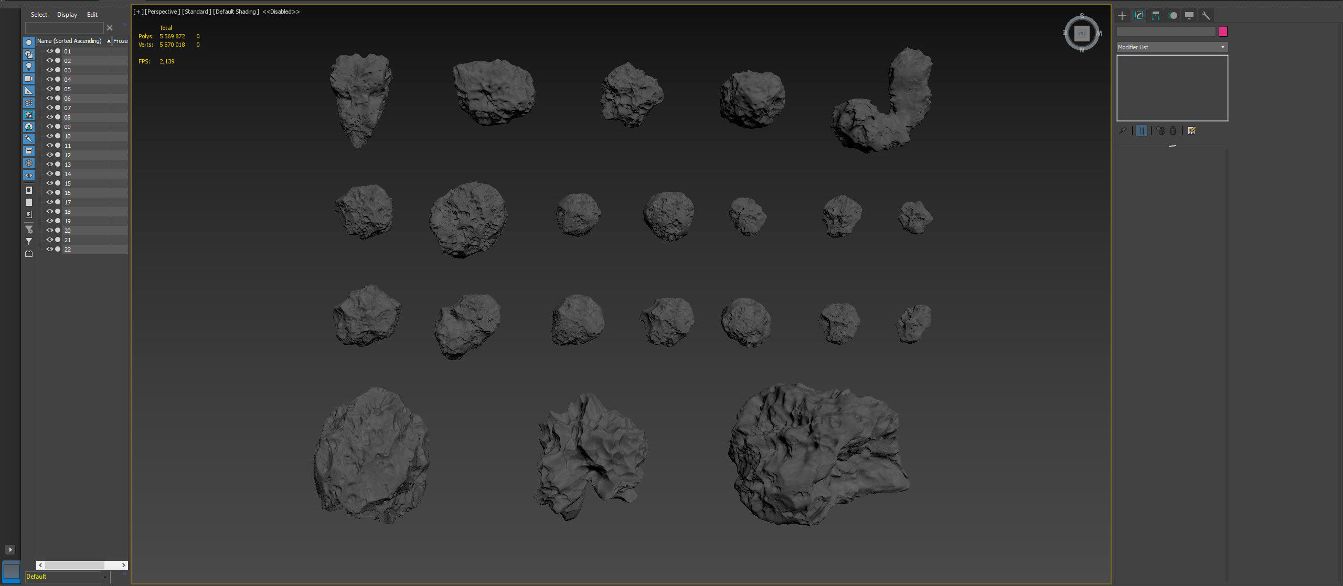The width and height of the screenshot is (1343, 586).
Task: Open the Perspective viewport label menu
Action: 163,12
